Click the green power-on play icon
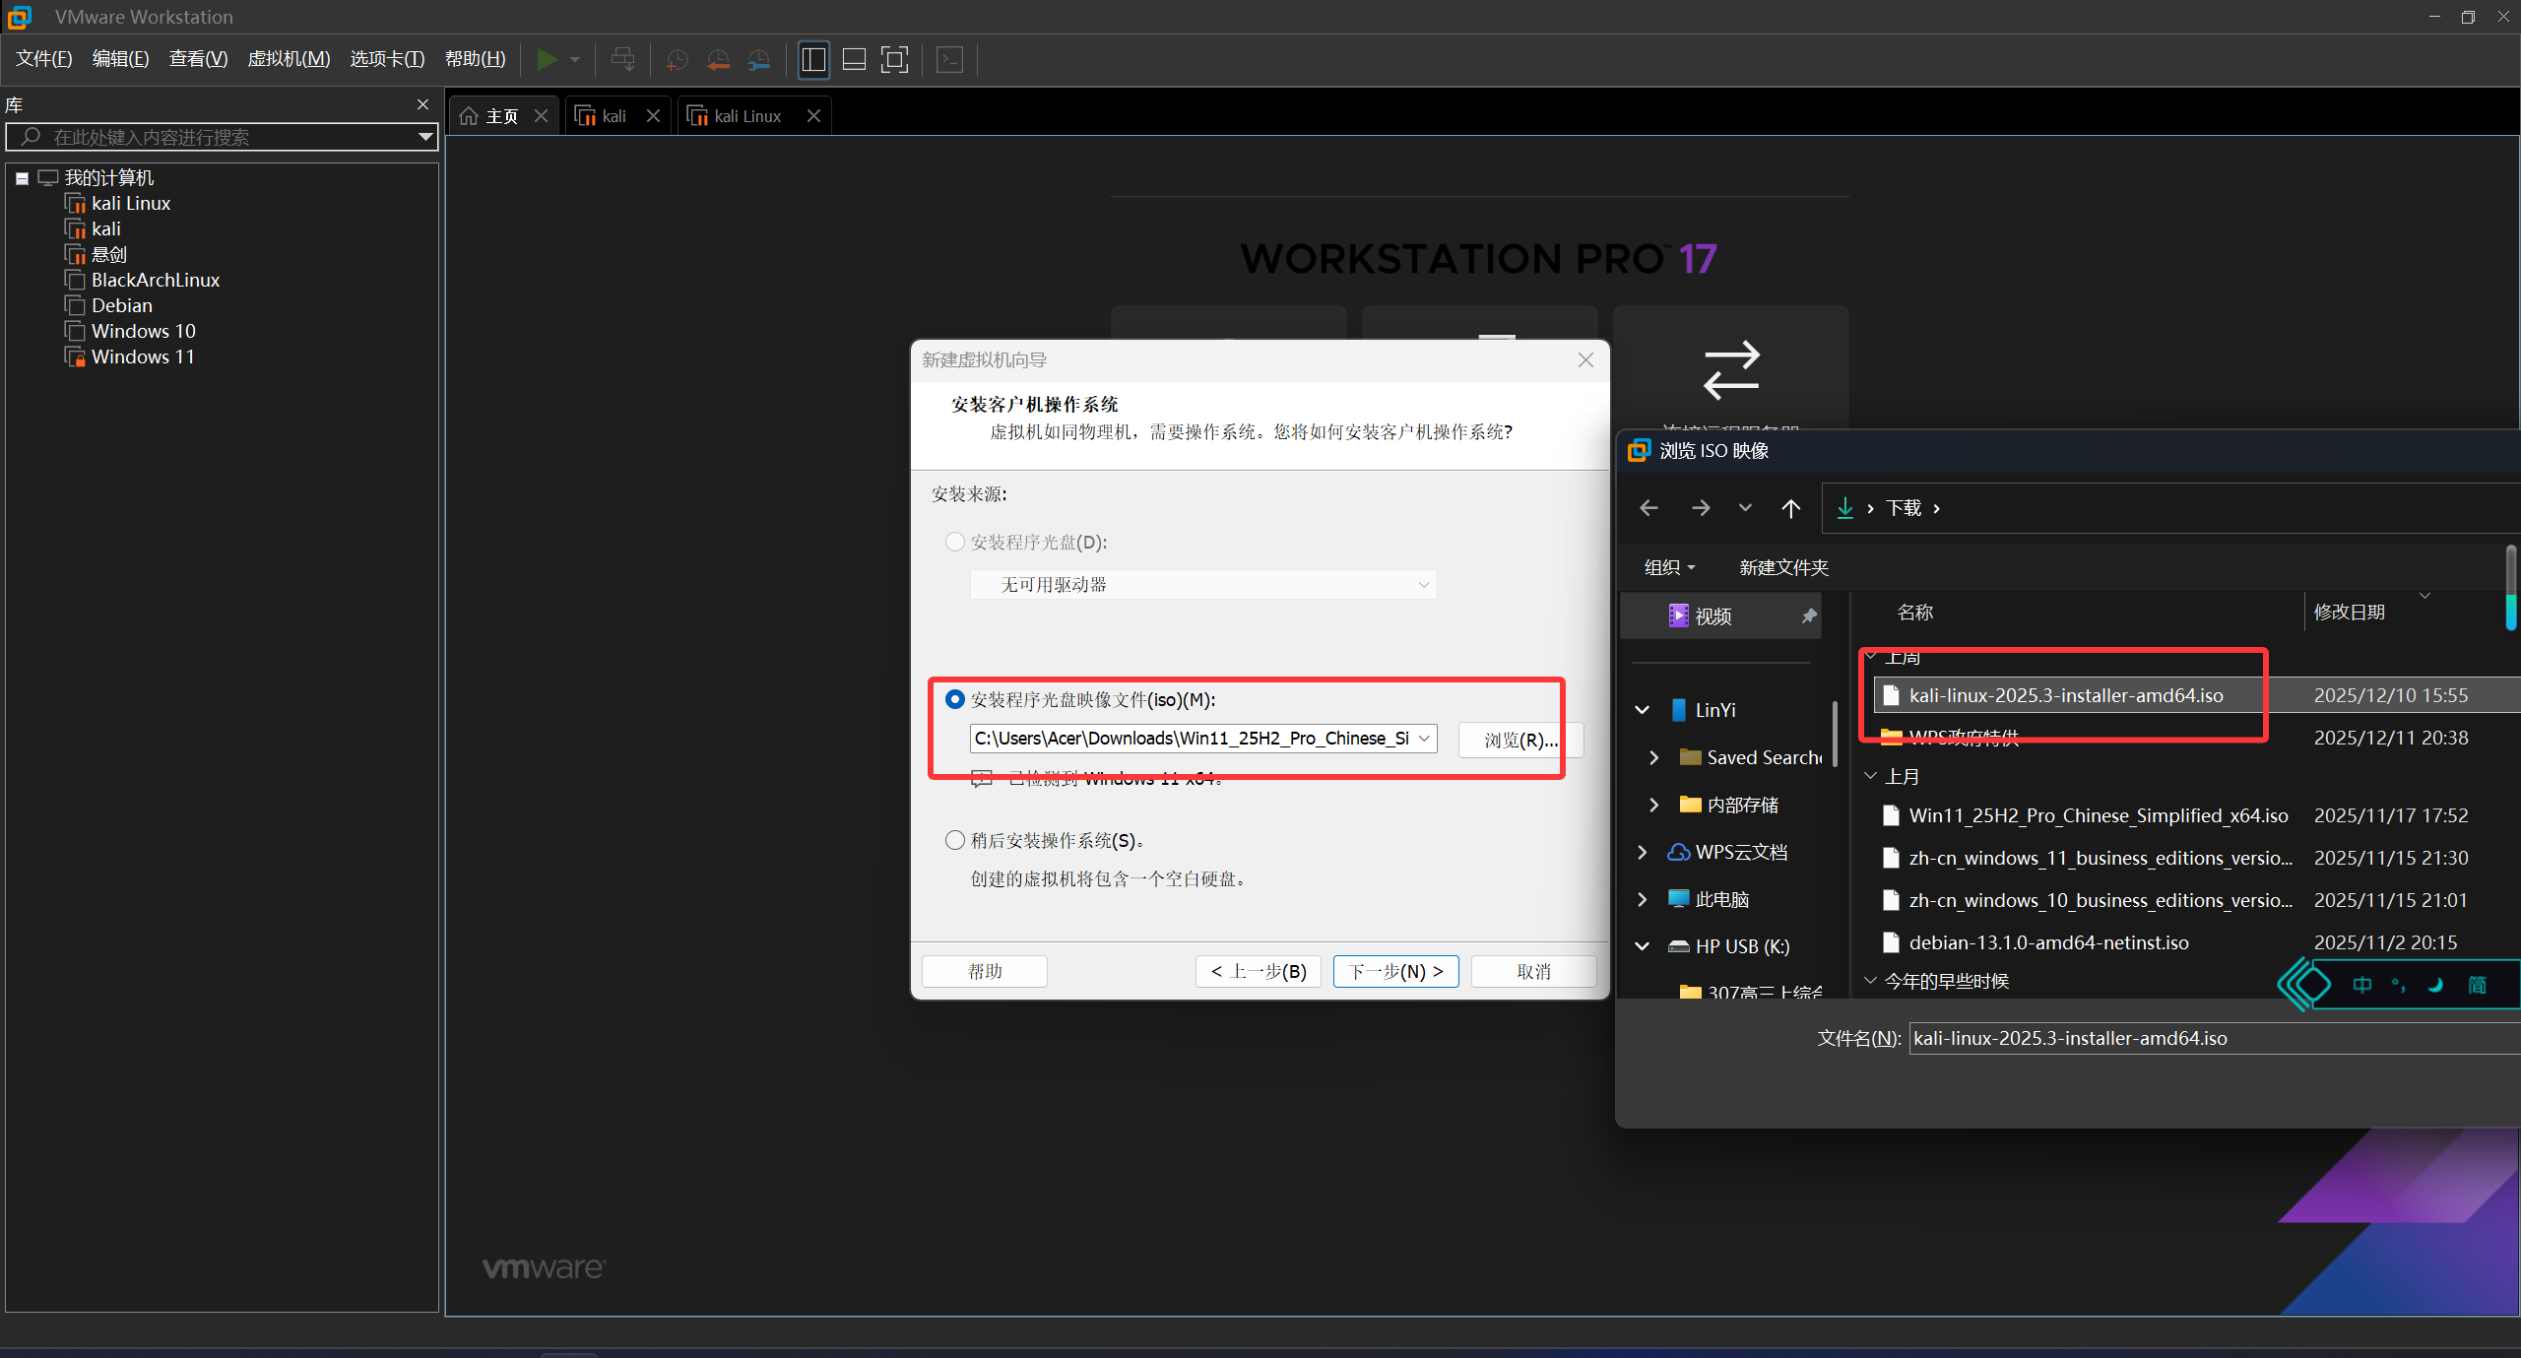The width and height of the screenshot is (2521, 1358). pyautogui.click(x=547, y=59)
